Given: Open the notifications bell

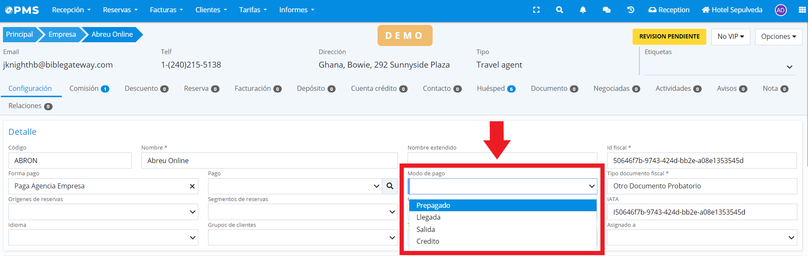Looking at the screenshot, I should (x=583, y=10).
